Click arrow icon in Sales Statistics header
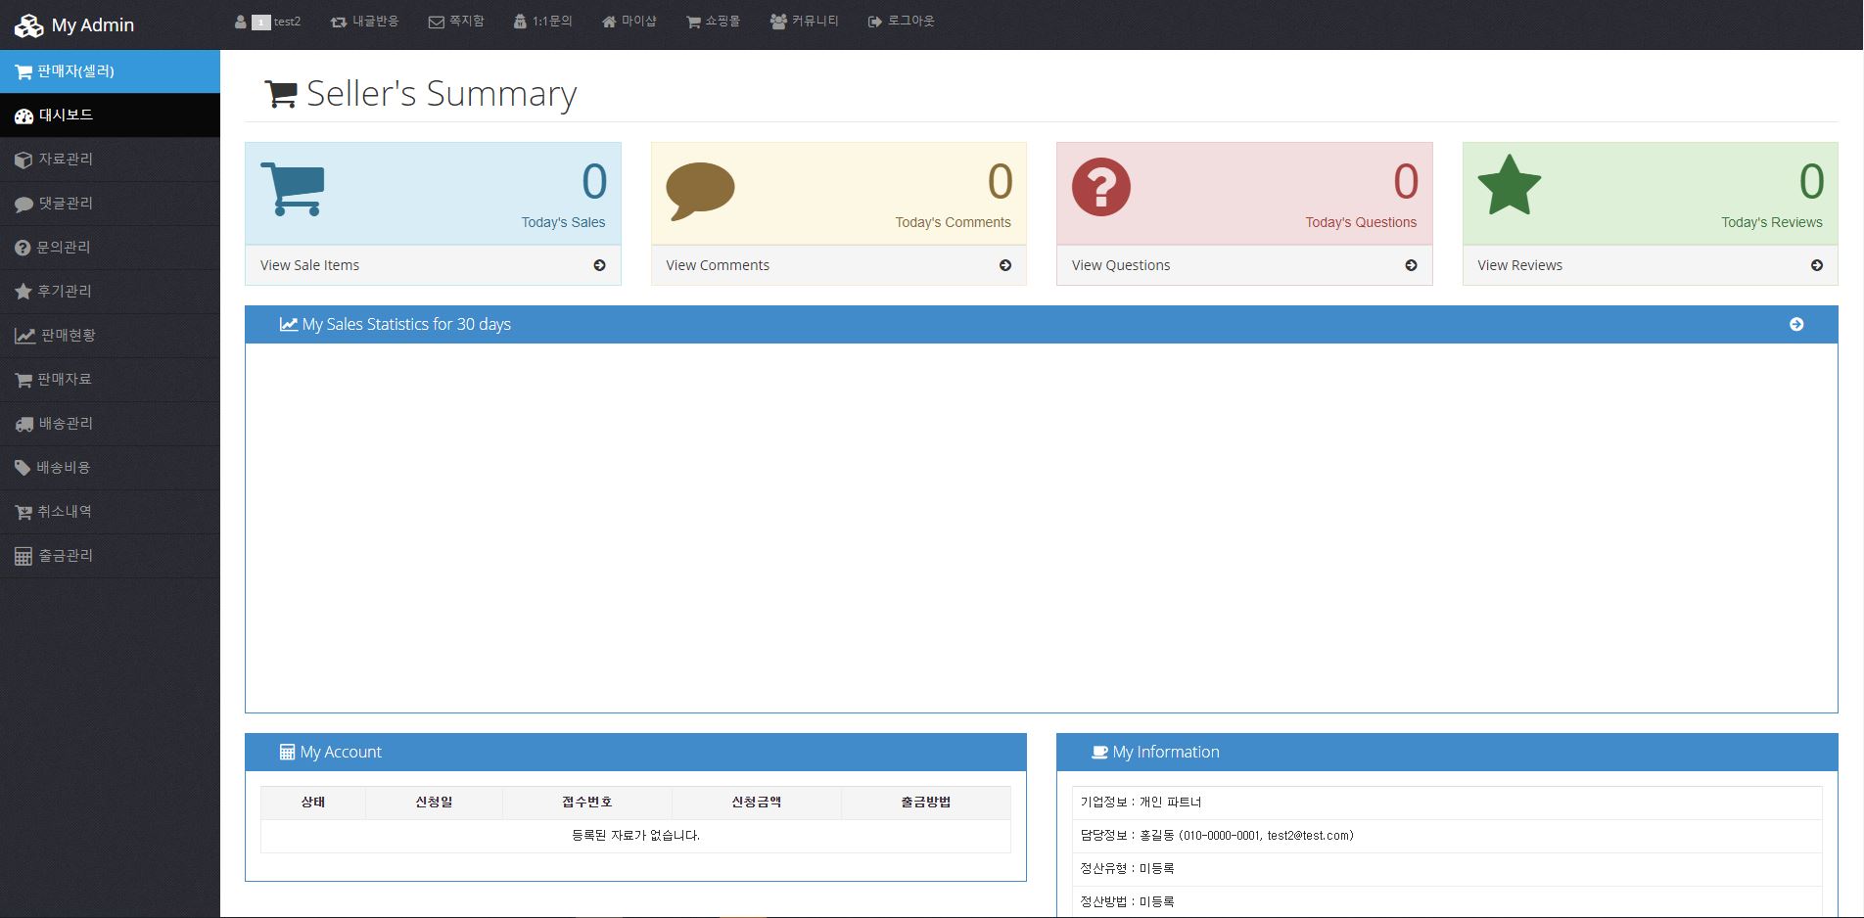 pyautogui.click(x=1795, y=324)
